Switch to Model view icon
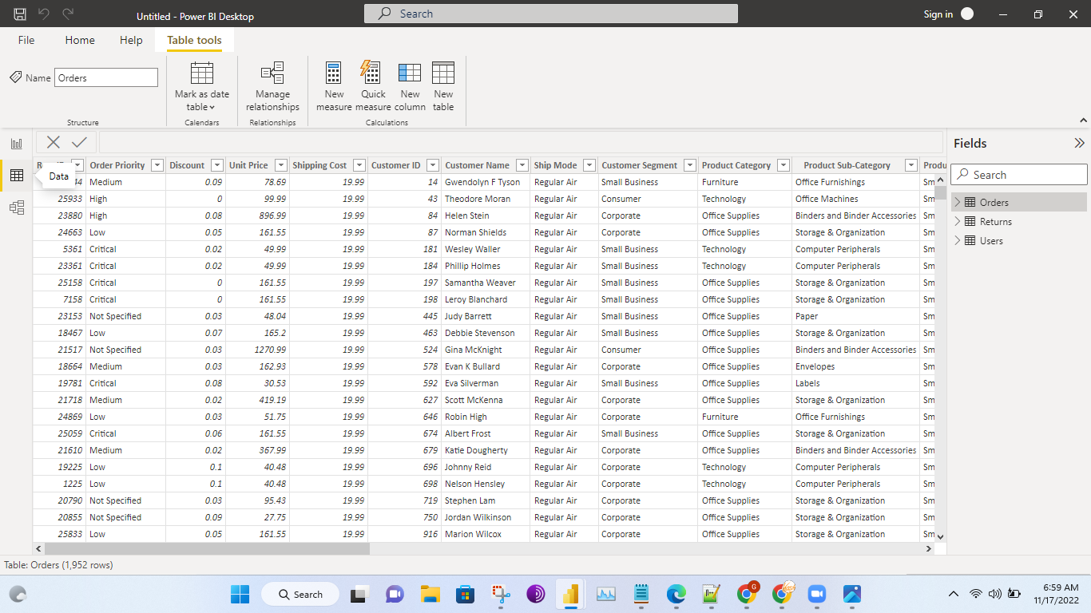Image resolution: width=1091 pixels, height=613 pixels. tap(17, 208)
